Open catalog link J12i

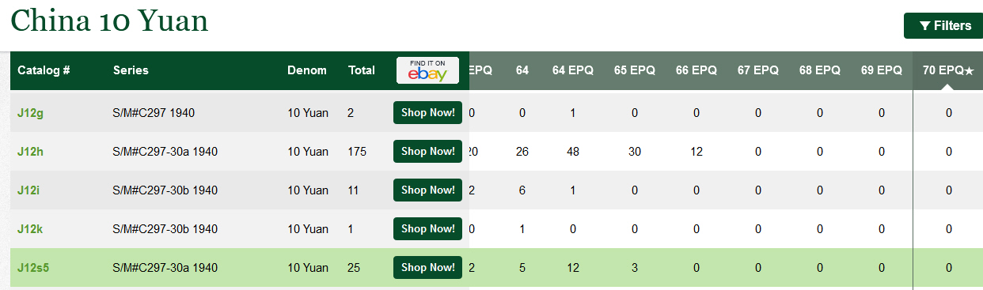tap(29, 190)
